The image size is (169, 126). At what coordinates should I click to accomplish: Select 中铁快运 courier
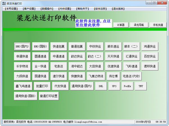point(95,46)
